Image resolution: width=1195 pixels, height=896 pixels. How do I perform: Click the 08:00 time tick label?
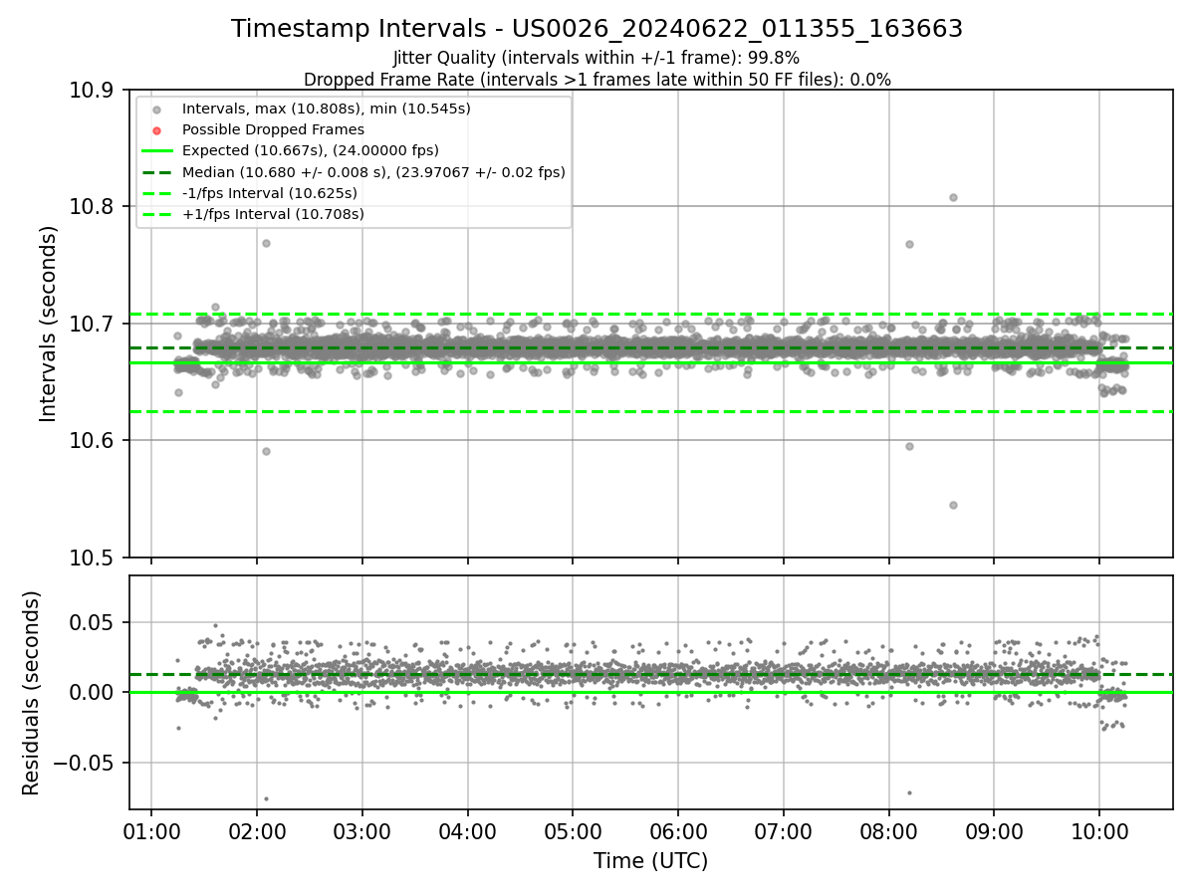point(888,831)
